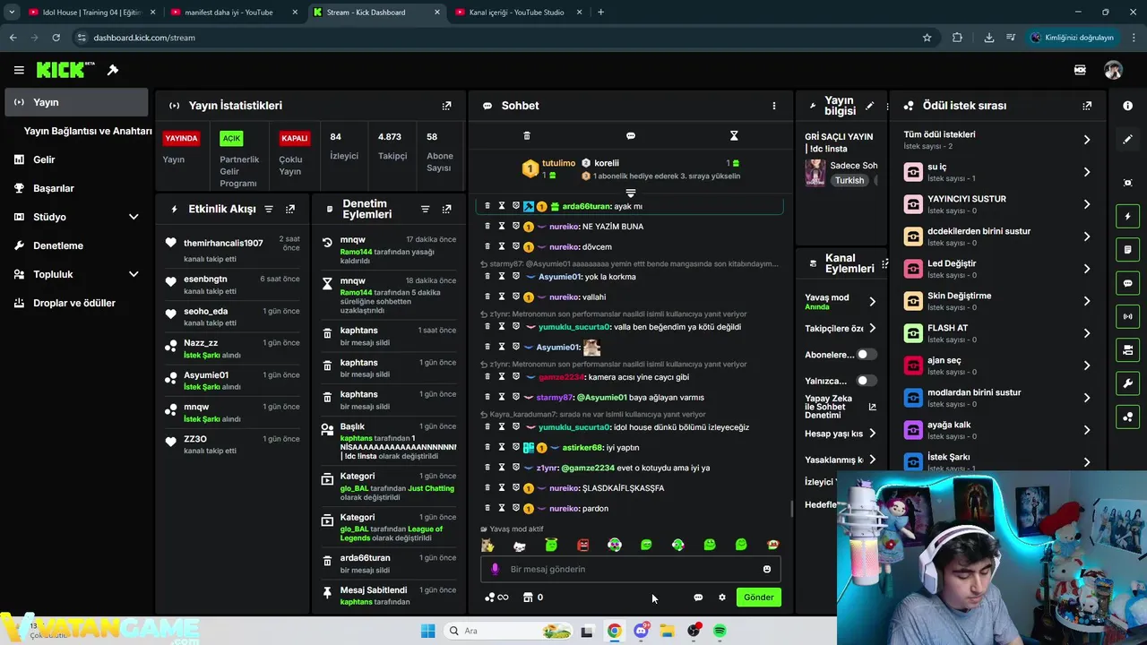Ban user on 'yok la korkma' message

click(x=516, y=277)
